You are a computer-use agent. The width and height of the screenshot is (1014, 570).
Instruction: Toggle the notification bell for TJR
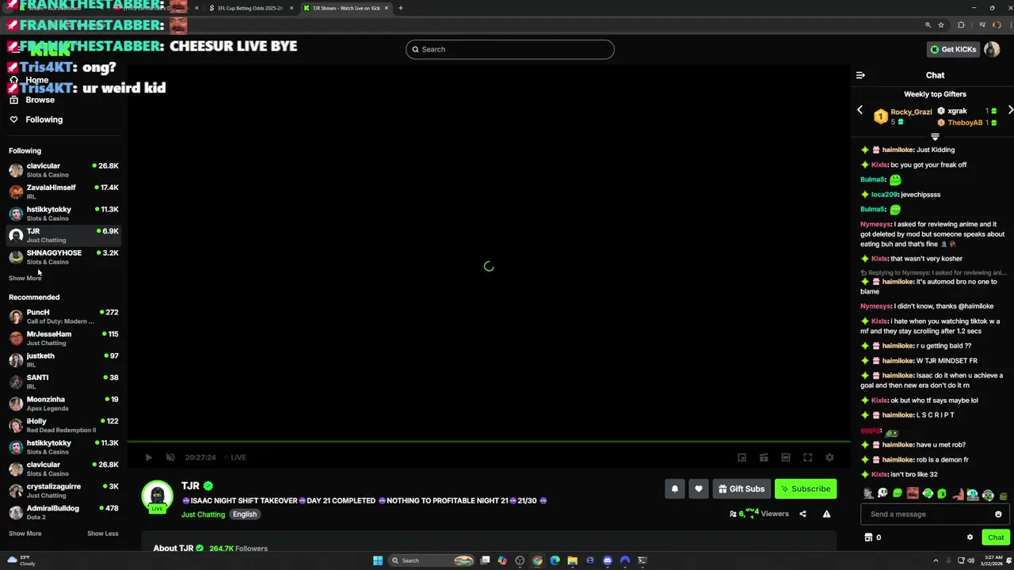coord(675,488)
